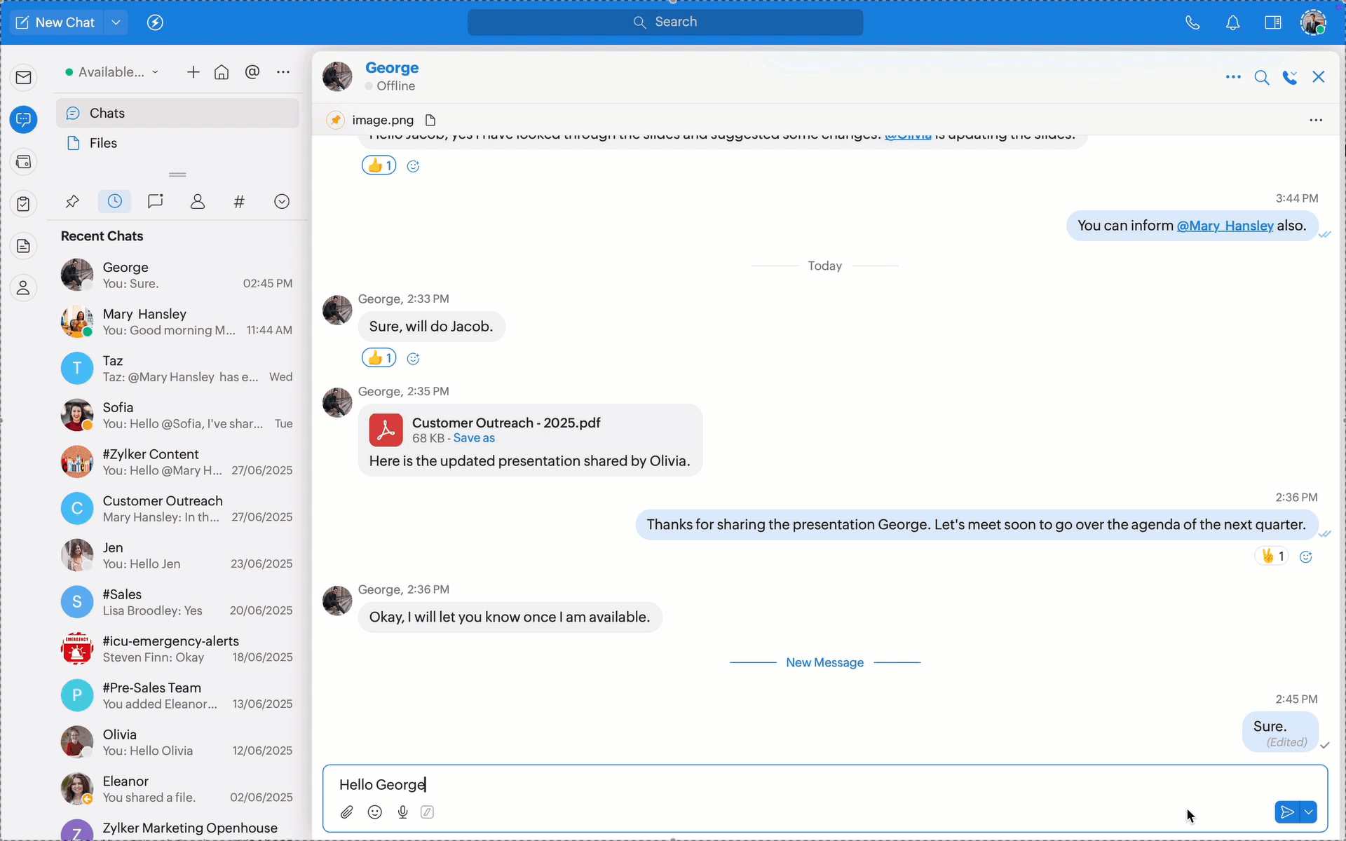This screenshot has width=1346, height=841.
Task: Click the slash command icon in composer
Action: click(x=427, y=812)
